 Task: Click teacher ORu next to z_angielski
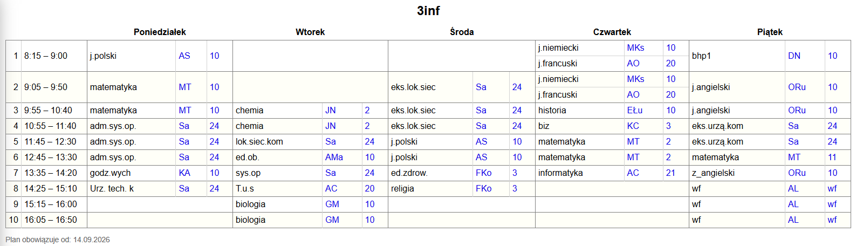click(x=797, y=173)
